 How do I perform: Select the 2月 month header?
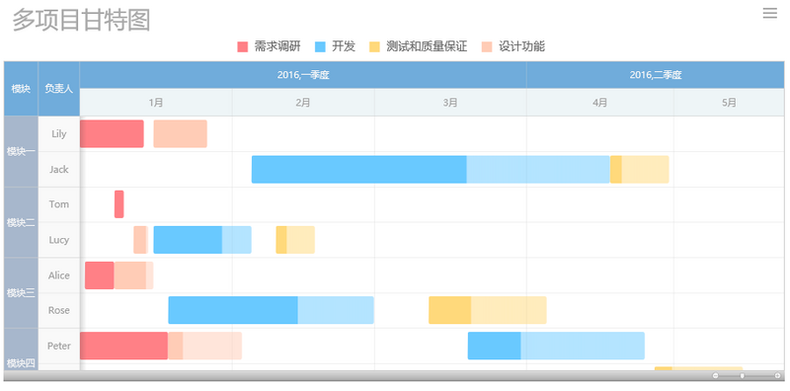303,103
